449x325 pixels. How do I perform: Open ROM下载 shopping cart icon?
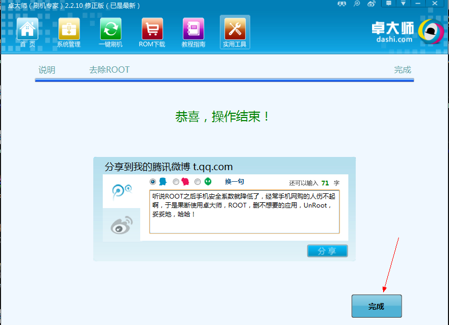[152, 29]
